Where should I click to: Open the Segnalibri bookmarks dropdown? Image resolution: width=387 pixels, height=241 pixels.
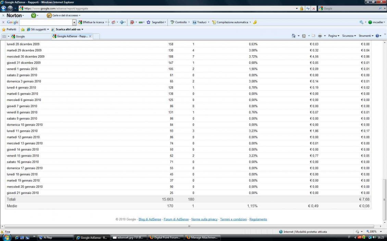click(x=156, y=22)
